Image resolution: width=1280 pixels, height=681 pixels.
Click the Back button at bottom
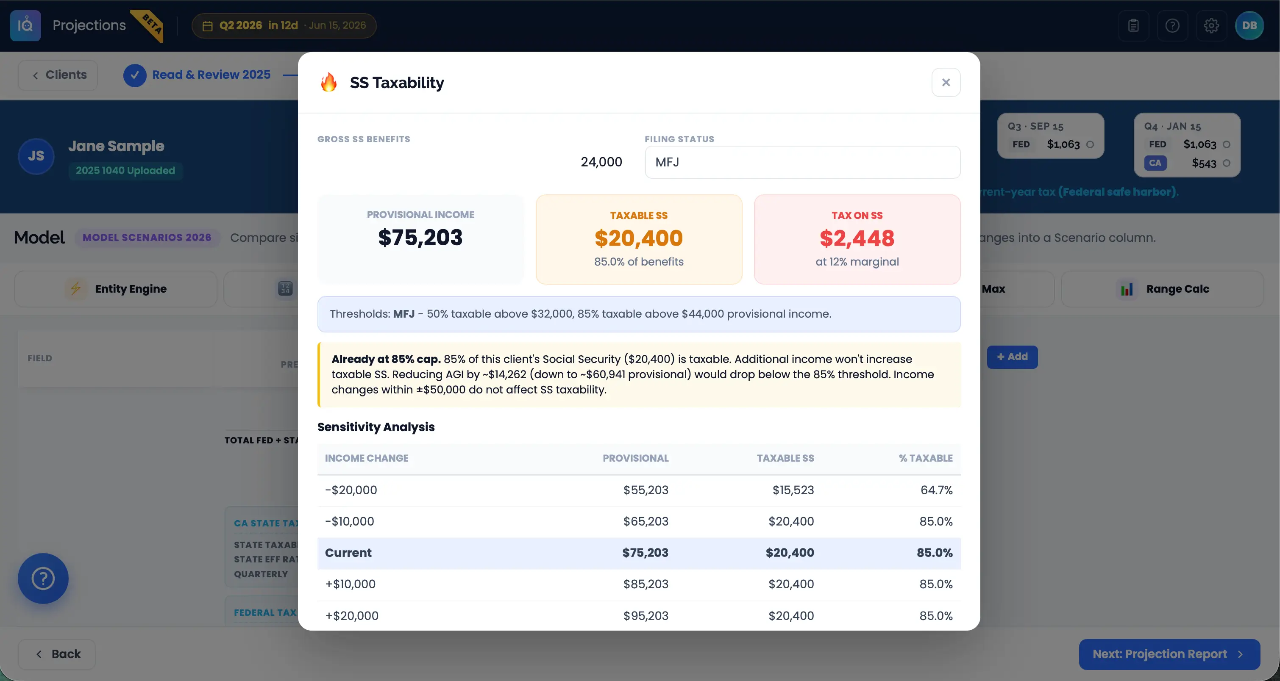coord(57,654)
